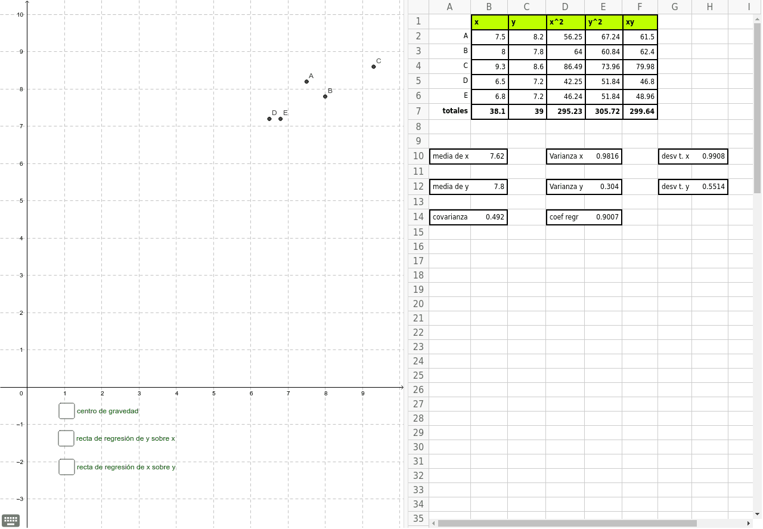Viewport: 763px width, 529px height.
Task: Click the horizontal scrollbar right arrow
Action: 749,523
